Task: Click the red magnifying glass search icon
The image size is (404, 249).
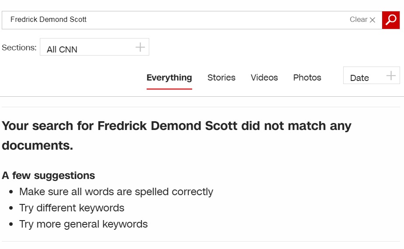Action: [x=391, y=20]
